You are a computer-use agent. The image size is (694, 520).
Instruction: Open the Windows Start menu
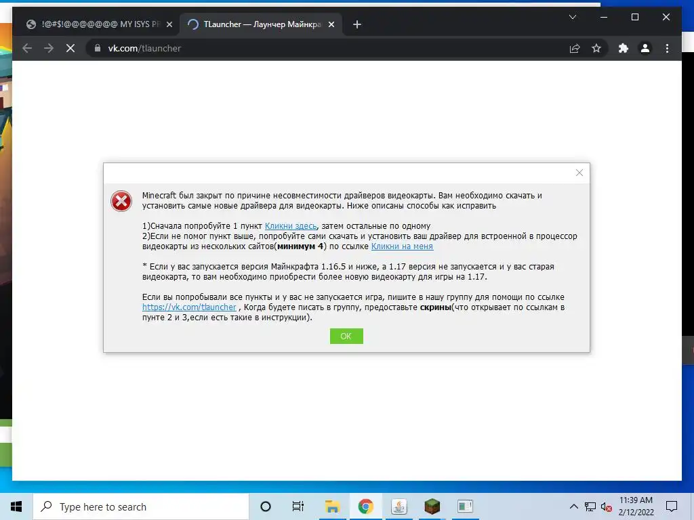click(x=16, y=506)
